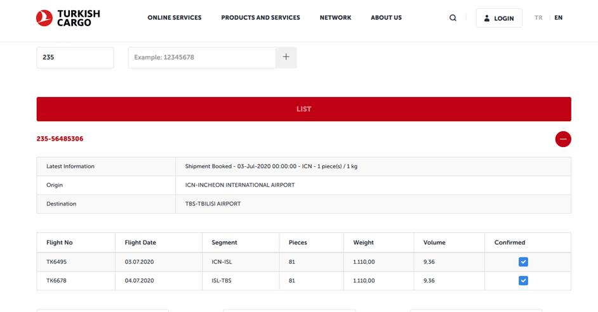The width and height of the screenshot is (598, 312).
Task: Switch language to TR
Action: click(x=538, y=18)
